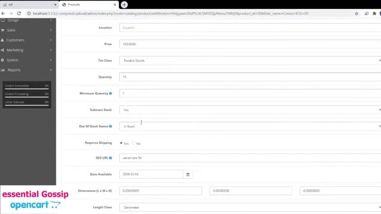Click the SEO URL help icon
The height and width of the screenshot is (214, 381).
coord(111,158)
